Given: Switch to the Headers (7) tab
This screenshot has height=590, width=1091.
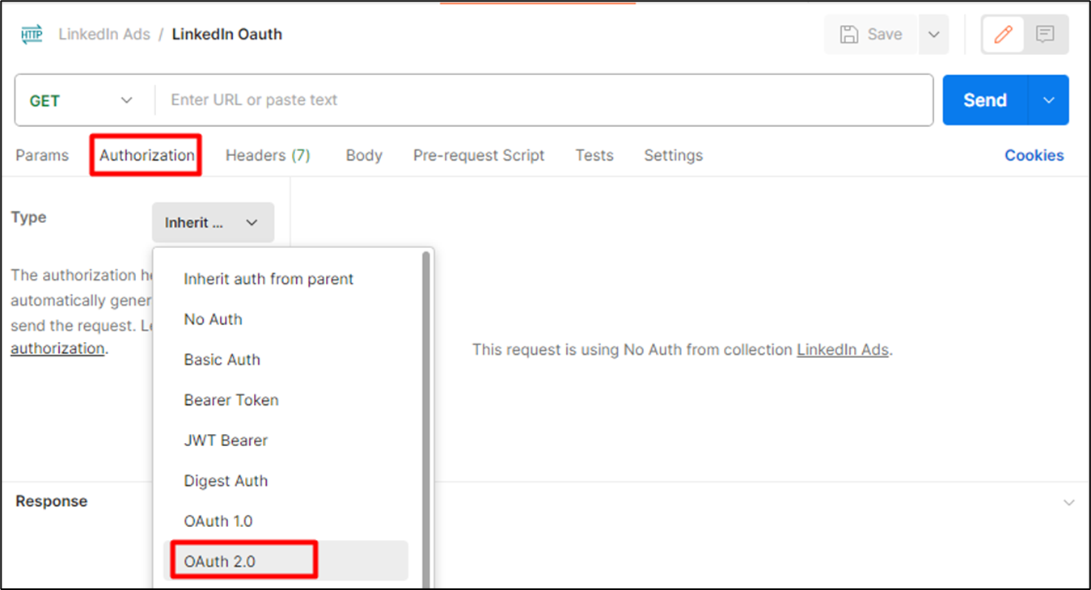Looking at the screenshot, I should tap(268, 155).
